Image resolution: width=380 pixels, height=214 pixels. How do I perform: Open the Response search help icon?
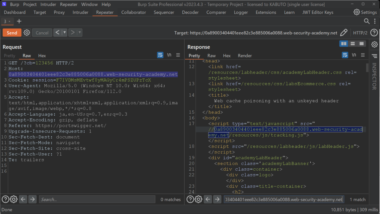190,199
